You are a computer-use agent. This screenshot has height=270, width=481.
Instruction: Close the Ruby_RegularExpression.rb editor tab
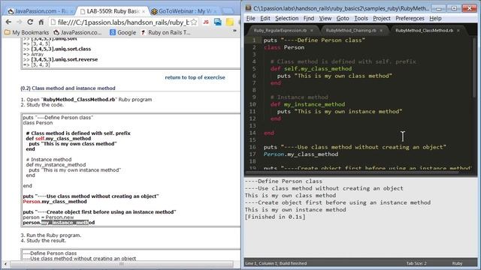point(312,31)
